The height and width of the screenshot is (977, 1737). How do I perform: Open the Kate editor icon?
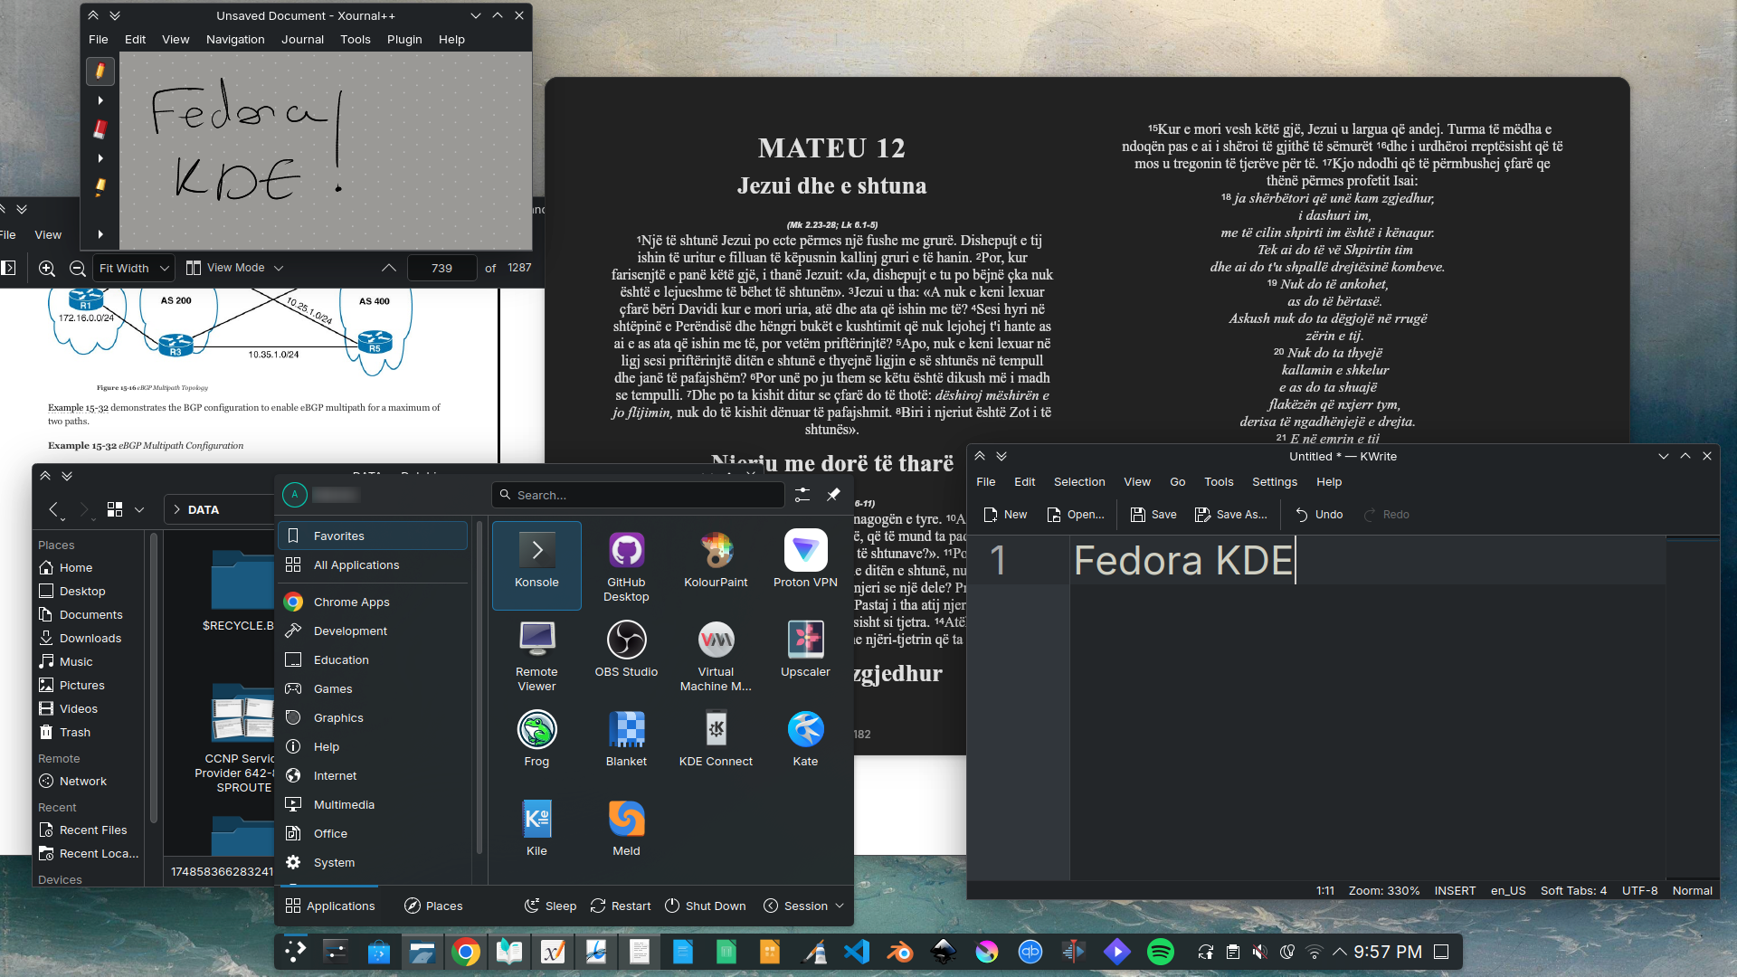[x=805, y=739]
